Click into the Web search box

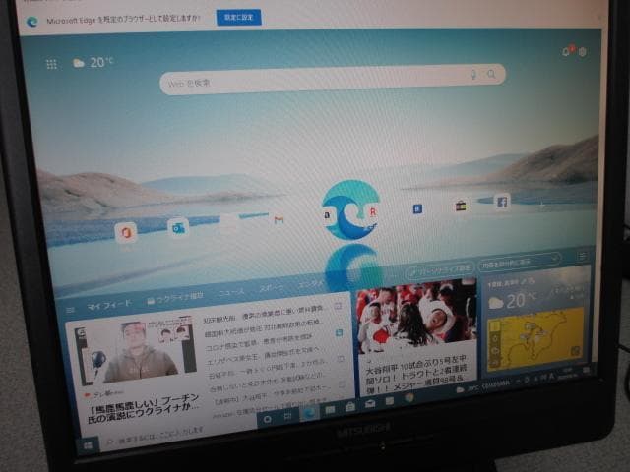[x=333, y=79]
